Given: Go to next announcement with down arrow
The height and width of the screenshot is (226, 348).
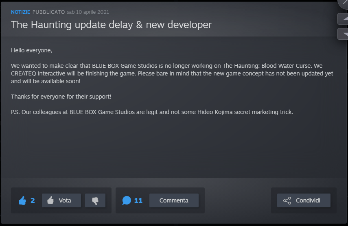Looking at the screenshot, I should pos(343,34).
